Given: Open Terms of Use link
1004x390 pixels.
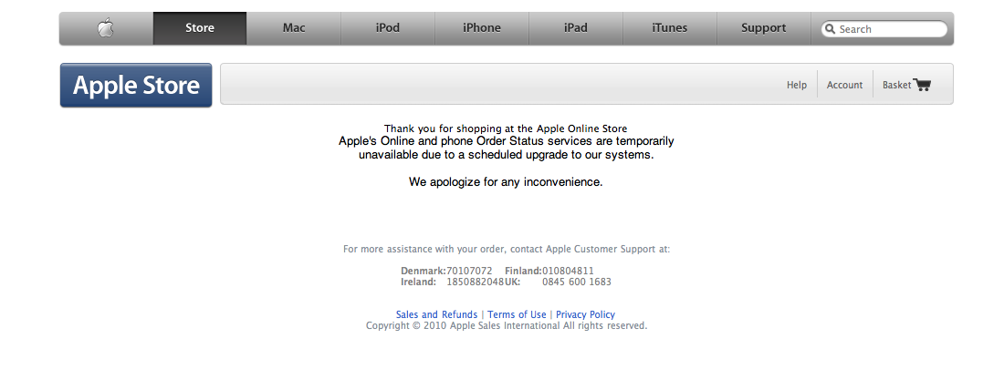Looking at the screenshot, I should [x=517, y=314].
